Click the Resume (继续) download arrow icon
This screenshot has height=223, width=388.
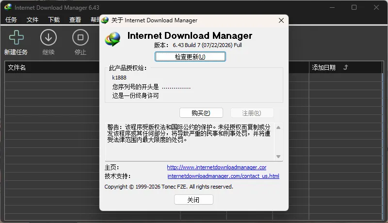click(48, 37)
